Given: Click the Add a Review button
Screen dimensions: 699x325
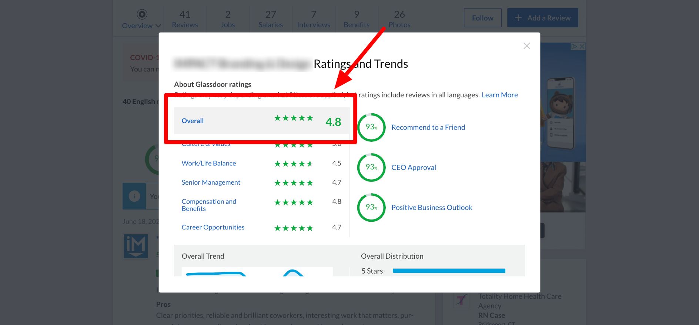Looking at the screenshot, I should (x=542, y=18).
